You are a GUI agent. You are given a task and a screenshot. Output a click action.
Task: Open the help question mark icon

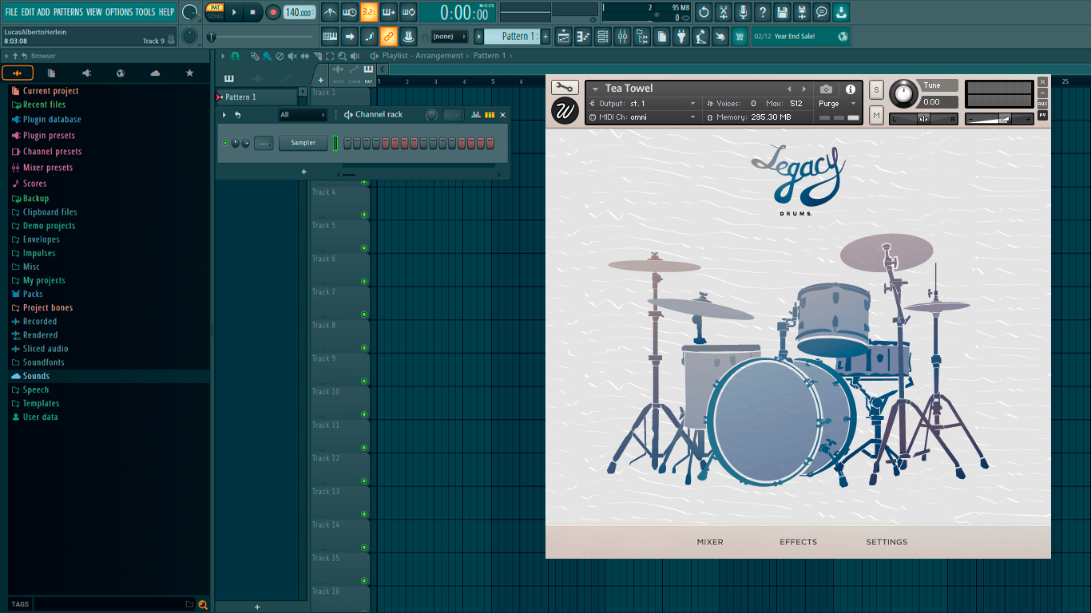(x=763, y=12)
